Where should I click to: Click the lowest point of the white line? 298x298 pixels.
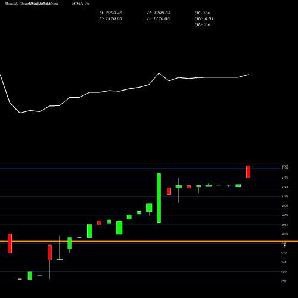[x=20, y=113]
